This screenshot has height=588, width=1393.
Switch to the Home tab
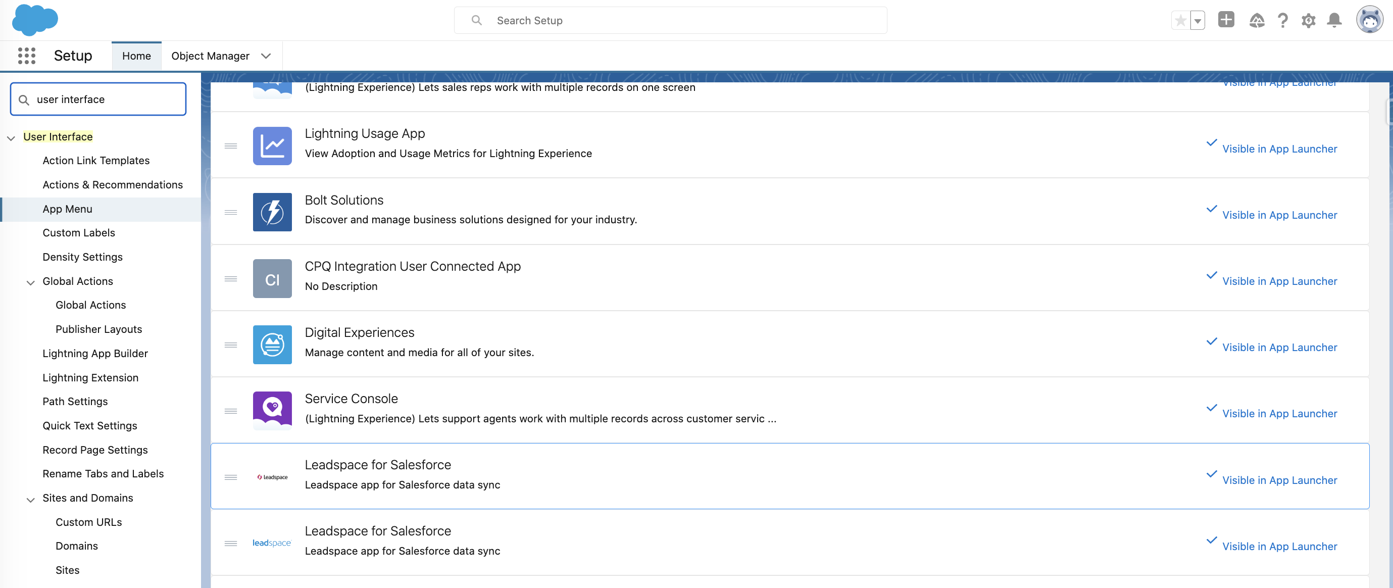click(x=136, y=56)
